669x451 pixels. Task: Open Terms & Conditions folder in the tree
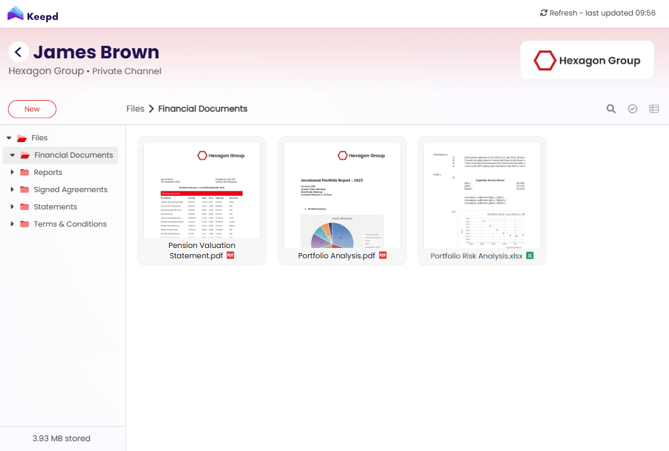click(70, 224)
